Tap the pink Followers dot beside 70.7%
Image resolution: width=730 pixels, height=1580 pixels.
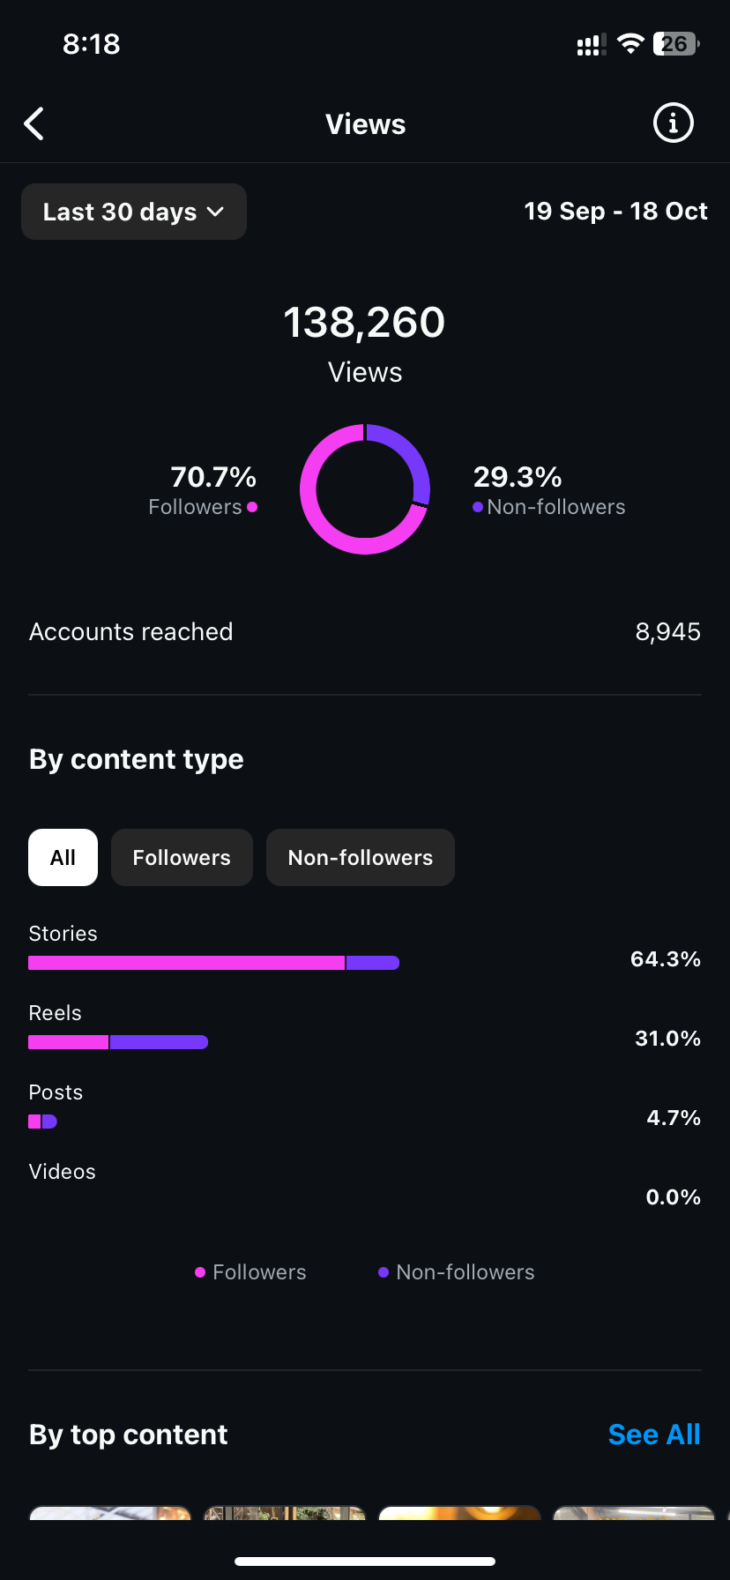[x=252, y=507]
